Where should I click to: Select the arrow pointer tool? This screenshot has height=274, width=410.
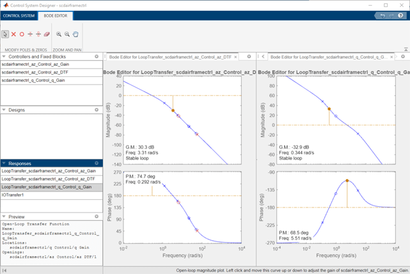click(x=6, y=34)
